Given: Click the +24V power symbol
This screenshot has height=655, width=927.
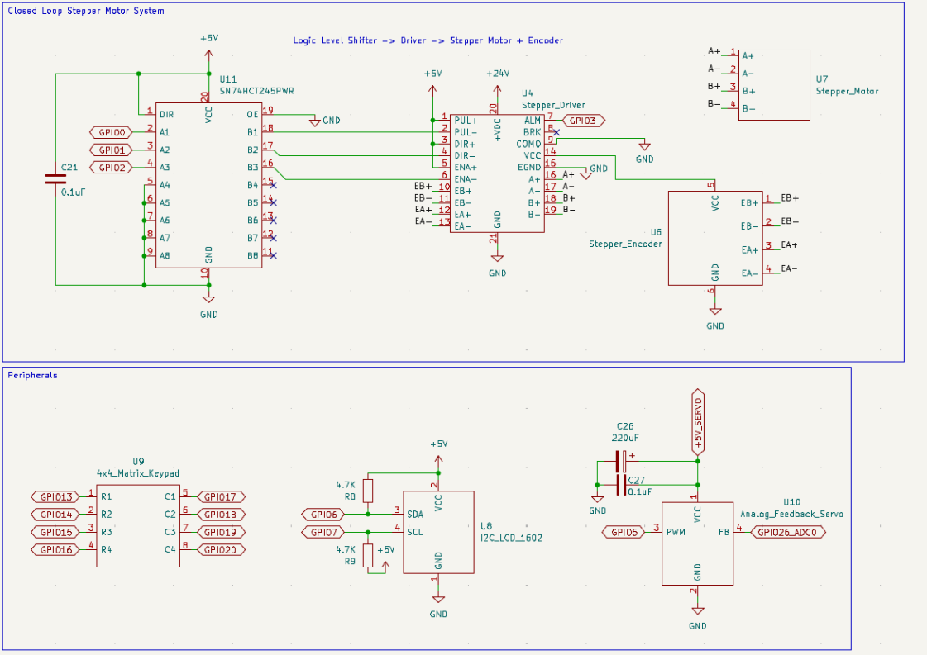Looking at the screenshot, I should (497, 74).
